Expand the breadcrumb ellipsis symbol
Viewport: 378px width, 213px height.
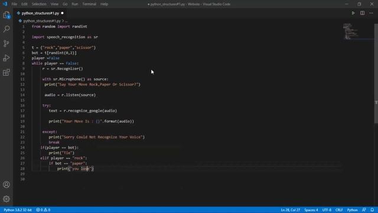[x=67, y=21]
